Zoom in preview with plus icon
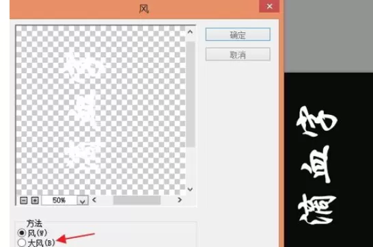The image size is (373, 247). pyautogui.click(x=35, y=200)
